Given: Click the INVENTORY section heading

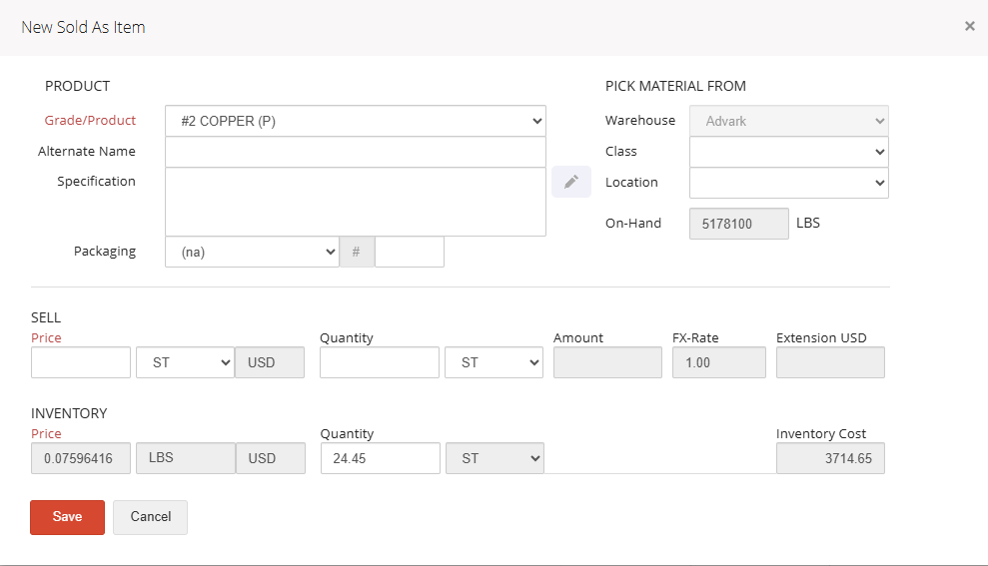Looking at the screenshot, I should pos(69,413).
